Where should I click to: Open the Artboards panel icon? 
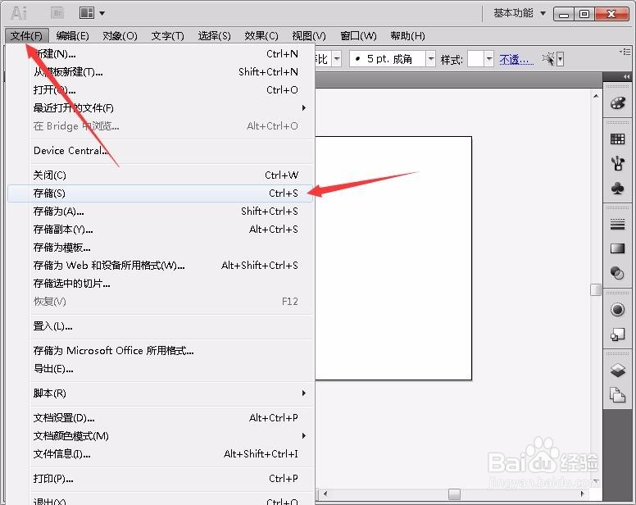click(x=617, y=394)
